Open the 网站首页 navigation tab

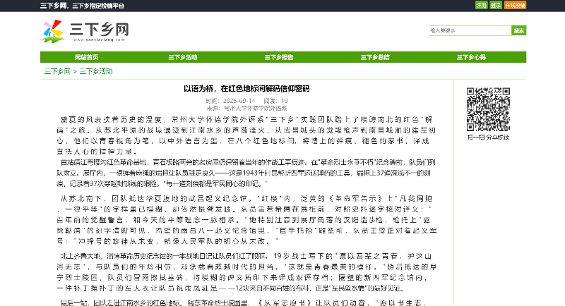point(87,57)
